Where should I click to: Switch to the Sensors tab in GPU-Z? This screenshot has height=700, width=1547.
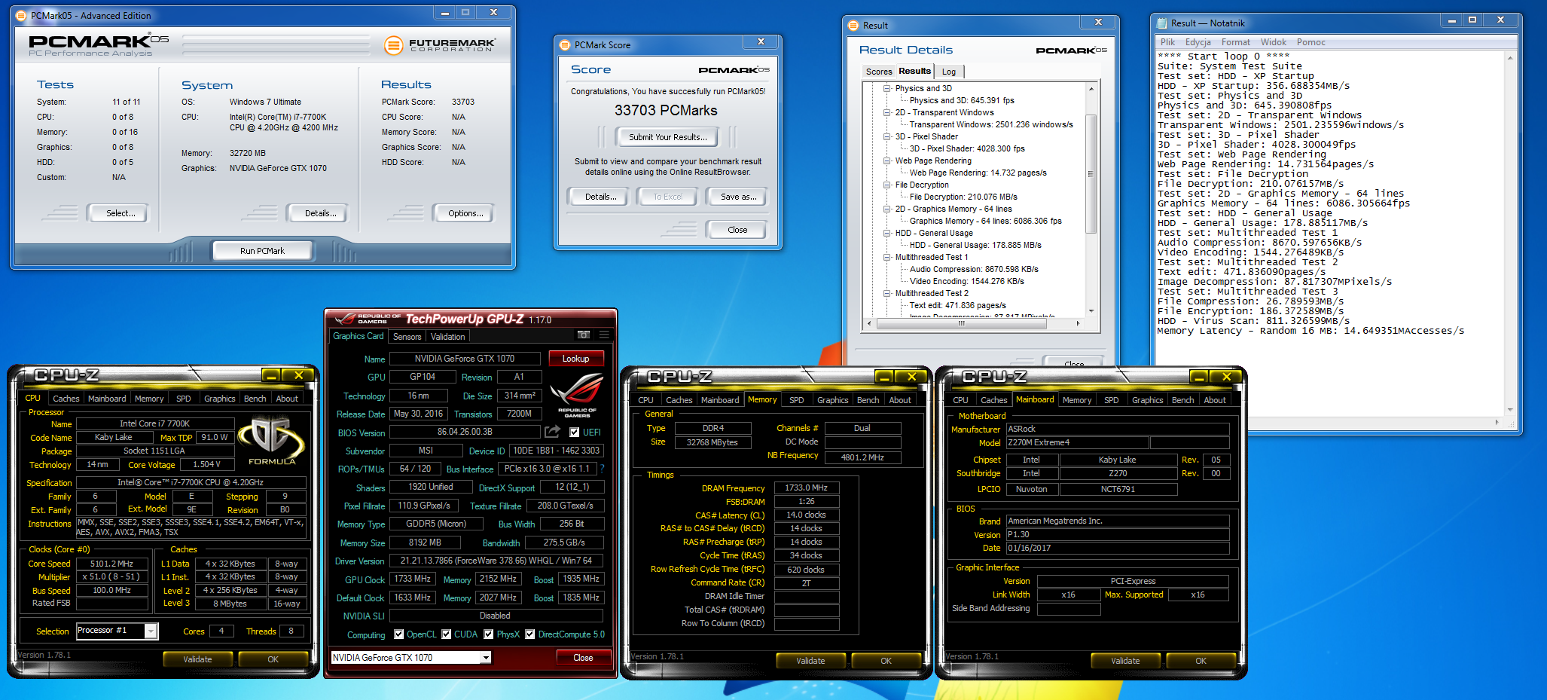407,337
